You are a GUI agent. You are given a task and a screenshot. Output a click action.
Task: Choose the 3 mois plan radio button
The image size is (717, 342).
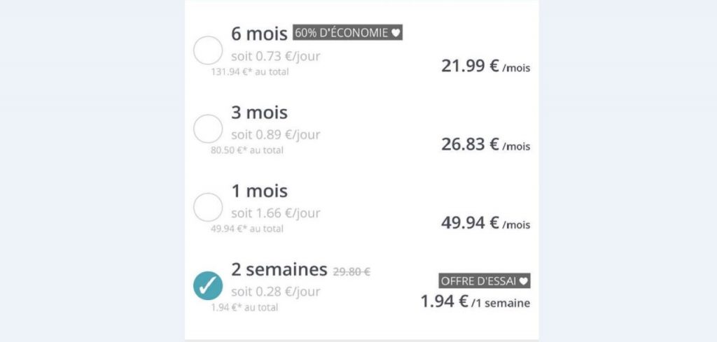pos(207,129)
